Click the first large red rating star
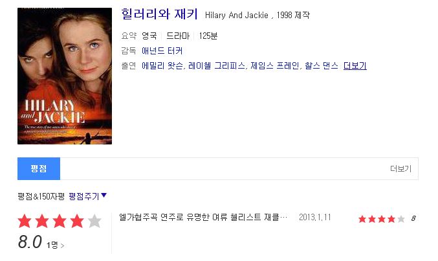 coord(25,221)
